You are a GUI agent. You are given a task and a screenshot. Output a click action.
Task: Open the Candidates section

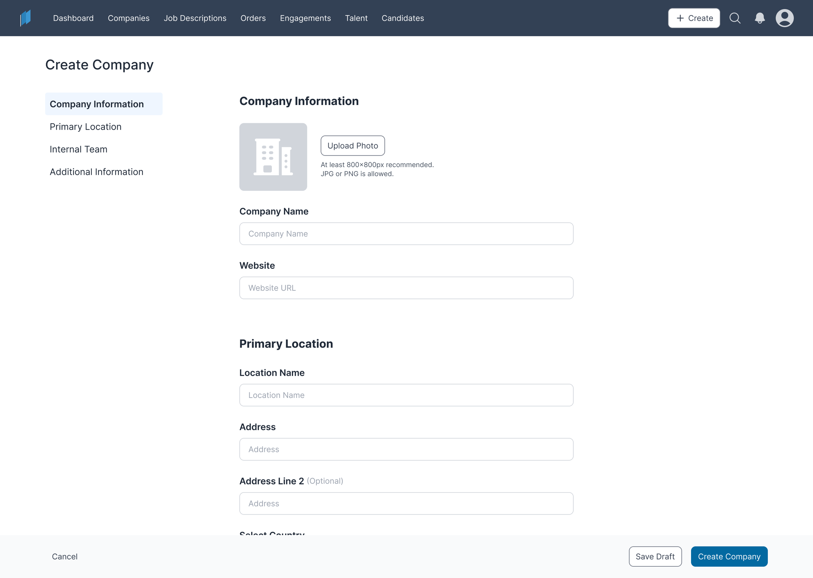pyautogui.click(x=403, y=18)
